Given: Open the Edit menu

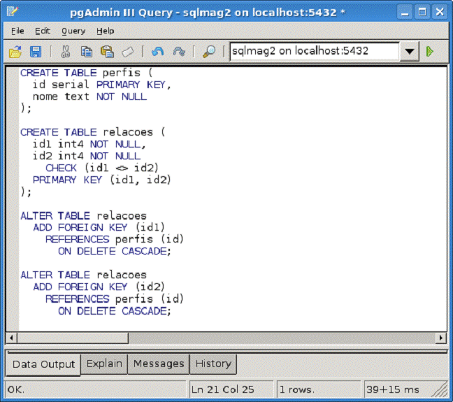Looking at the screenshot, I should [x=43, y=31].
